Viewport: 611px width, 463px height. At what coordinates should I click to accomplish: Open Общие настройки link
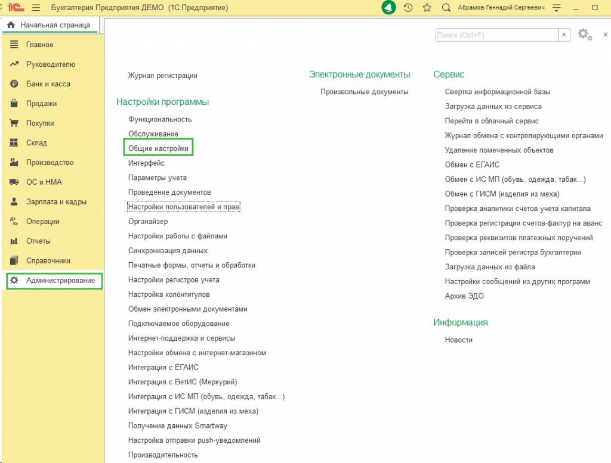158,148
